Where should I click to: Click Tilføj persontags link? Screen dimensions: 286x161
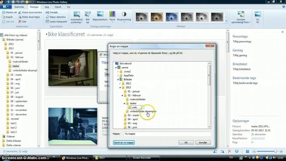tap(242, 42)
